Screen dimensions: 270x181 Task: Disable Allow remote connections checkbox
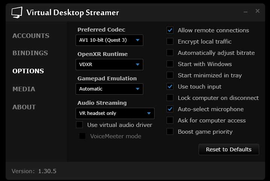[170, 30]
